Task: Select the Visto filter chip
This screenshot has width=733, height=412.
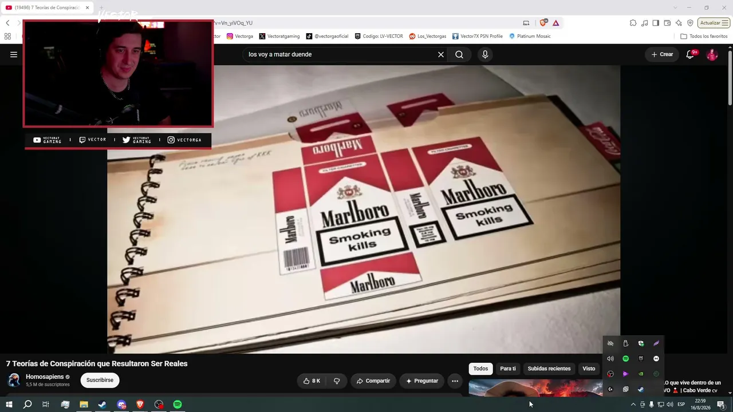Action: 589,369
